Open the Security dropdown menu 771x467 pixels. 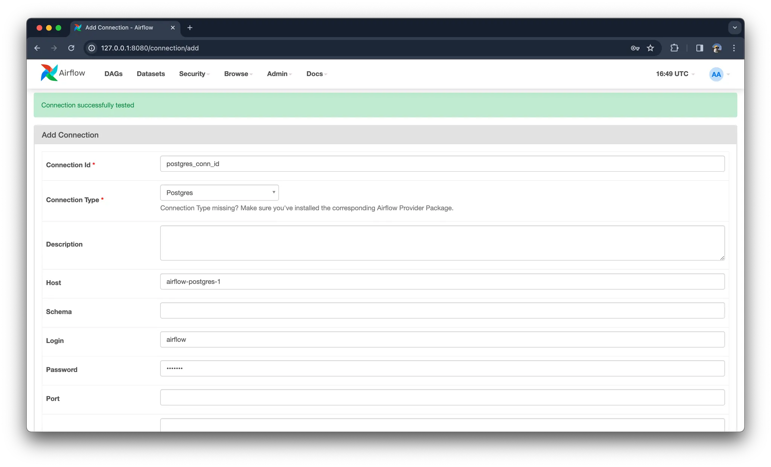click(x=194, y=74)
